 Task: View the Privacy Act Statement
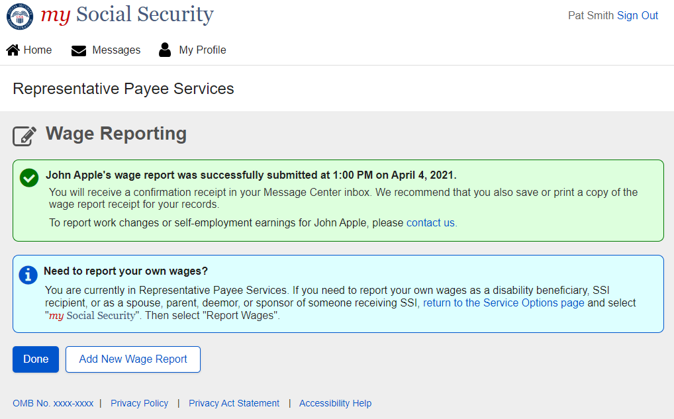[x=234, y=403]
